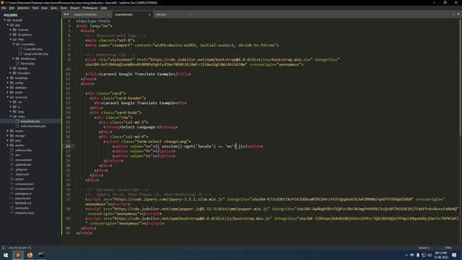The image size is (462, 260).
Task: Open the Find menu
Action: (x=35, y=8)
